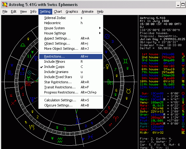
Task: Click the Taurus glyph in the chart wheel
Action: pos(128,91)
